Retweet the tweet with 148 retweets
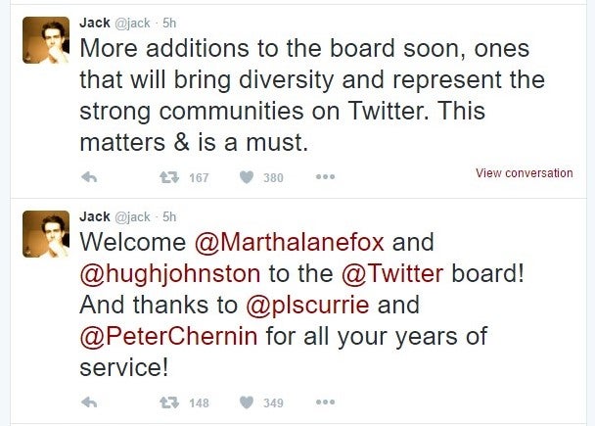The width and height of the screenshot is (595, 426). tap(169, 402)
